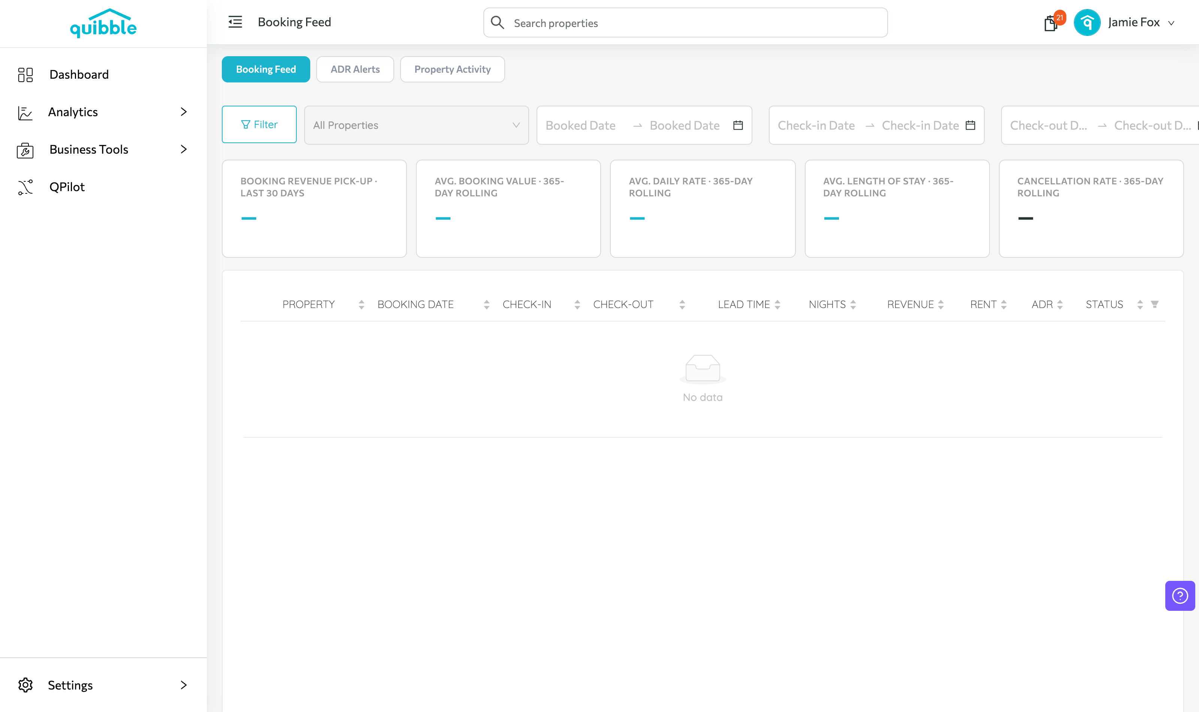Sort by ADR column arrows
This screenshot has height=712, width=1199.
coord(1060,304)
